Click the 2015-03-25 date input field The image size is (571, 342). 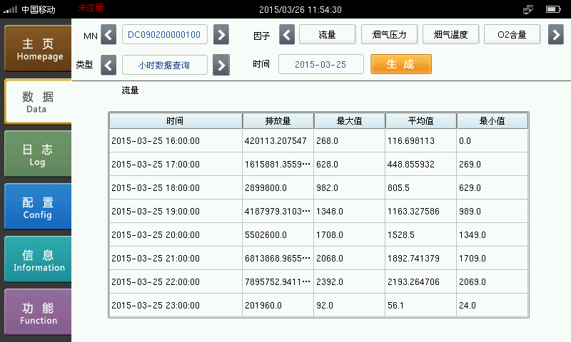pos(320,64)
